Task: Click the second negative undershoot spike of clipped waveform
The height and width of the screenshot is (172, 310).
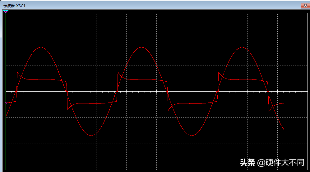Action: pos(168,110)
